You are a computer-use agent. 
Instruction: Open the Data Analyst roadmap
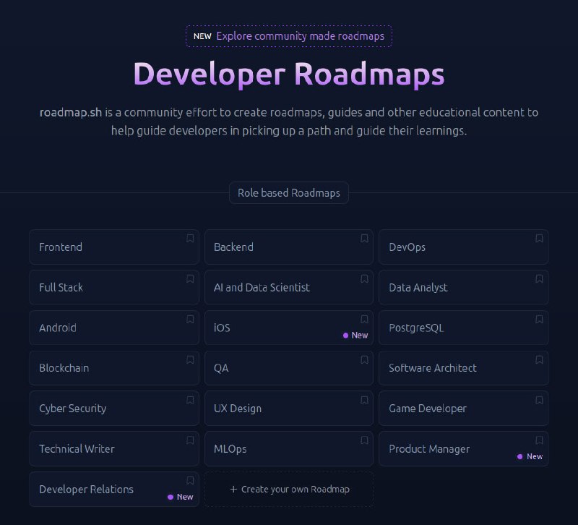pos(463,287)
